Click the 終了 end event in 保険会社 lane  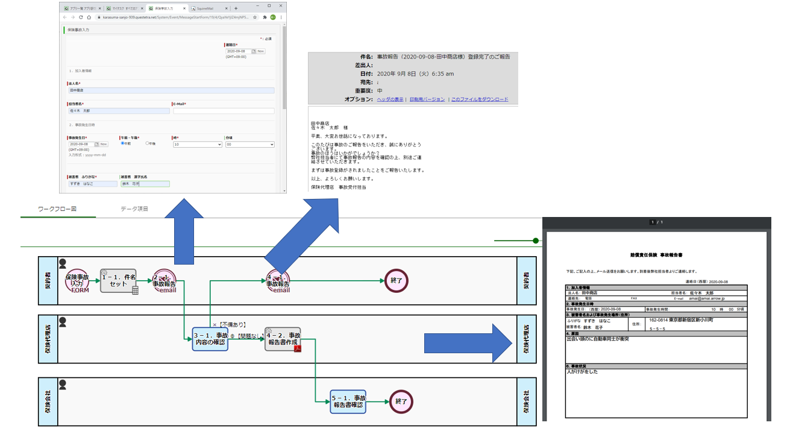click(x=401, y=401)
